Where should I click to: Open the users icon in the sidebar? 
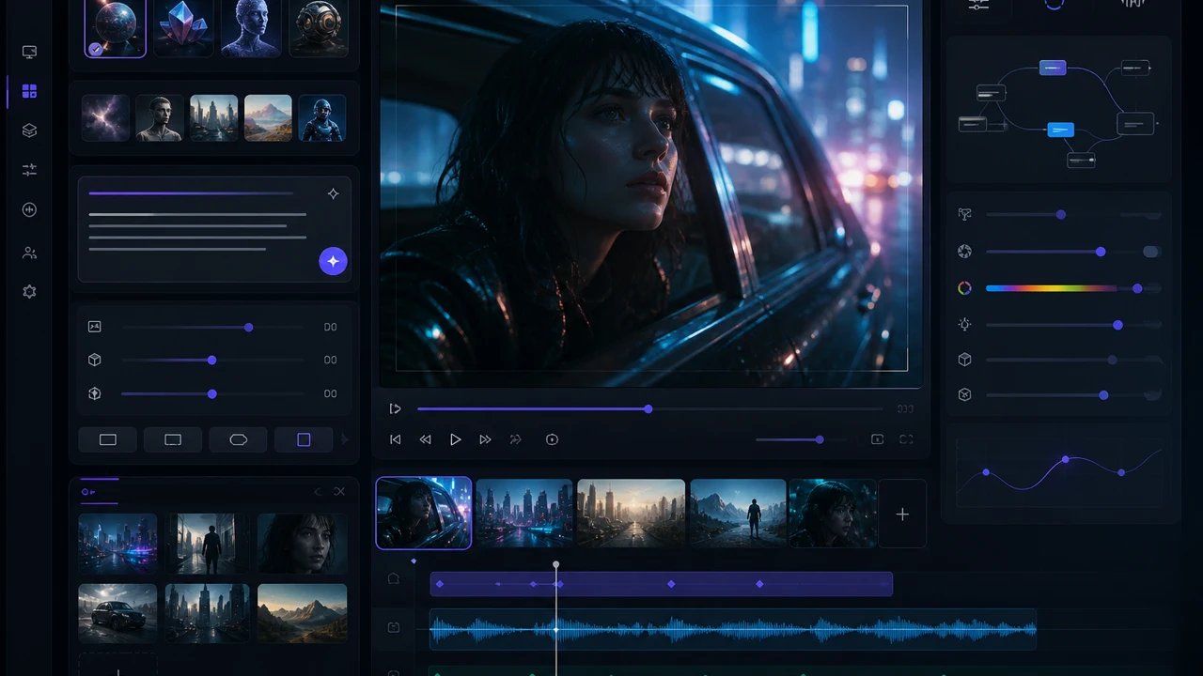tap(29, 253)
